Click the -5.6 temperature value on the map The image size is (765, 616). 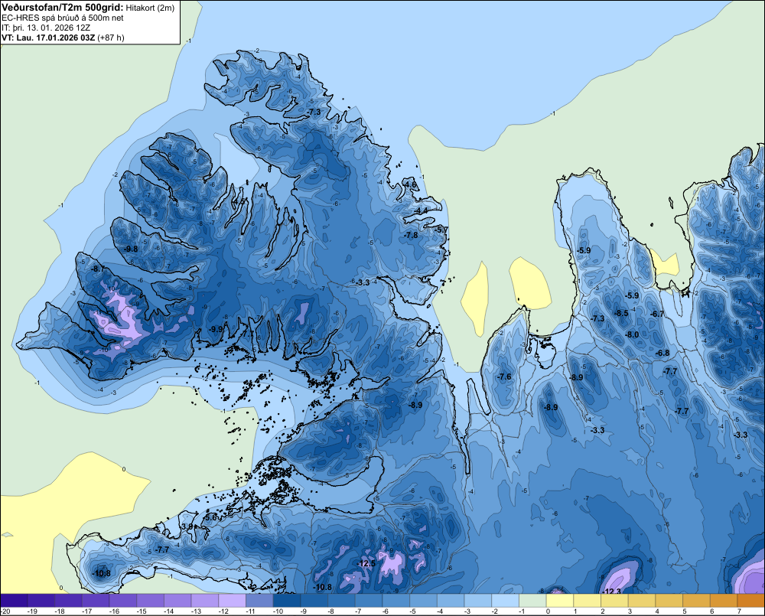point(210,517)
